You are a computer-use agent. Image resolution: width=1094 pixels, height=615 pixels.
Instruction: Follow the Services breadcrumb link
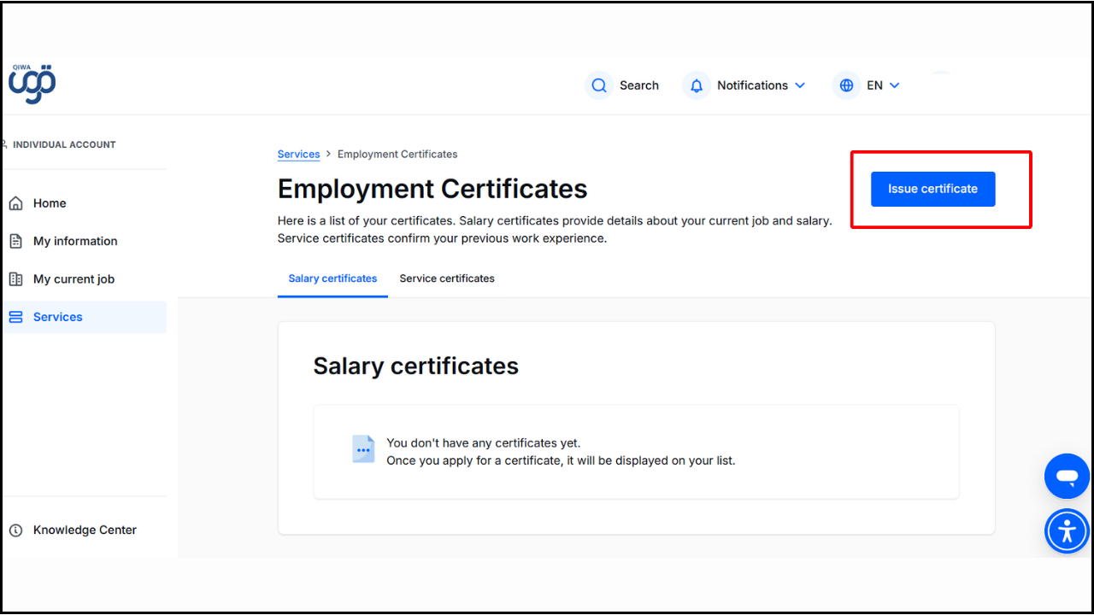point(298,155)
